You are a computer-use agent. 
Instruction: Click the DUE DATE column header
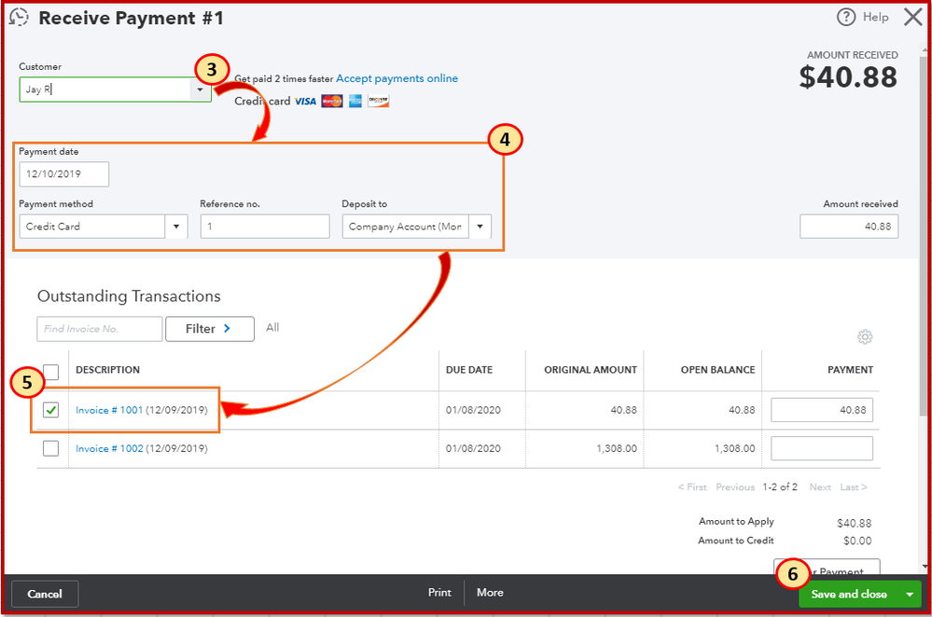coord(469,370)
